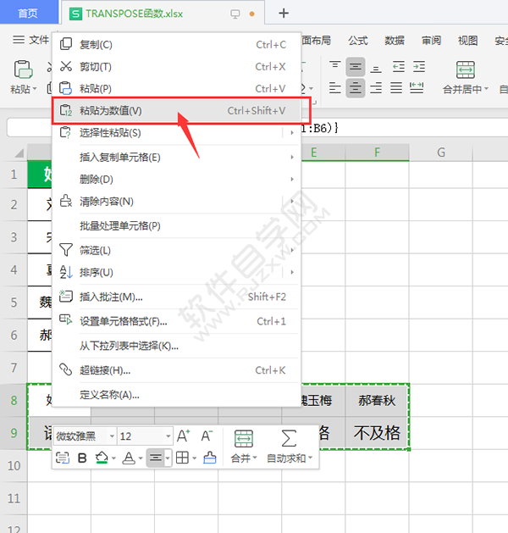Open a new tab with plus button

point(284,14)
